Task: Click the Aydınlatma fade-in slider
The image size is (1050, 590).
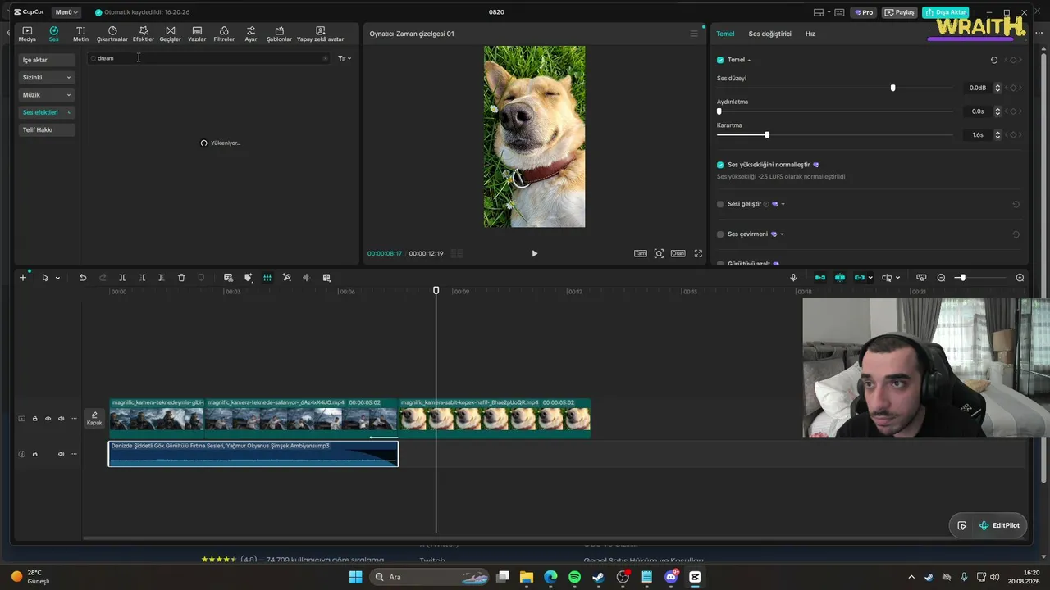Action: (x=835, y=111)
